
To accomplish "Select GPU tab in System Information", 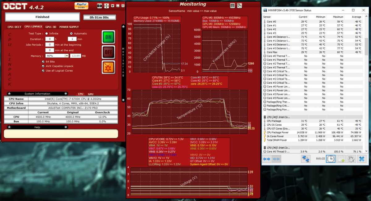I will click(91, 94).
